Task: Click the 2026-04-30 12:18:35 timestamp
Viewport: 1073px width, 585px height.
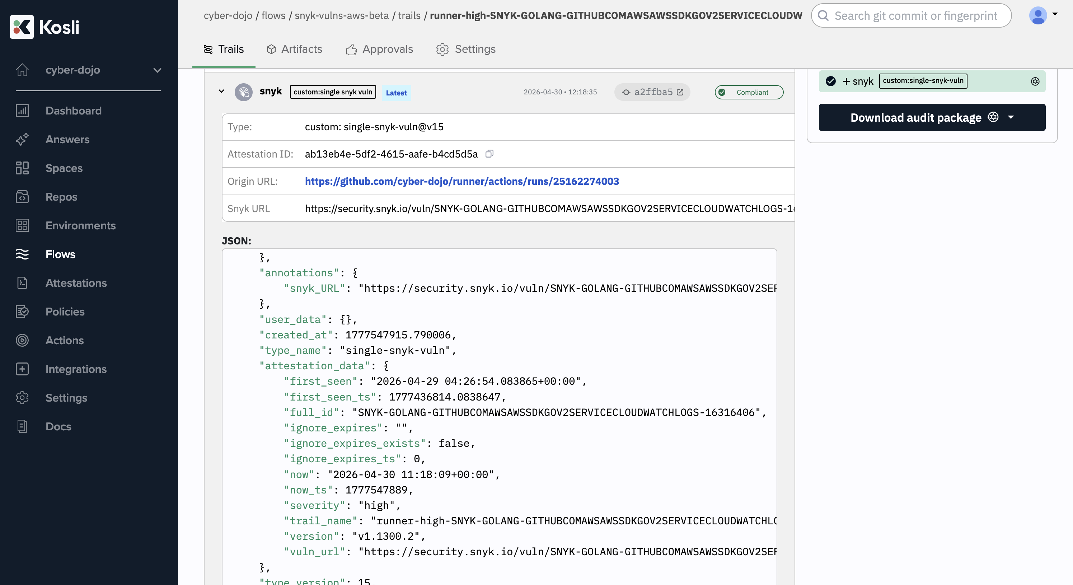Action: [560, 92]
